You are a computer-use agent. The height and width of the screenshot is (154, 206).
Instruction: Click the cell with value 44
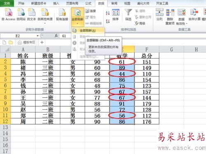[x=122, y=74]
